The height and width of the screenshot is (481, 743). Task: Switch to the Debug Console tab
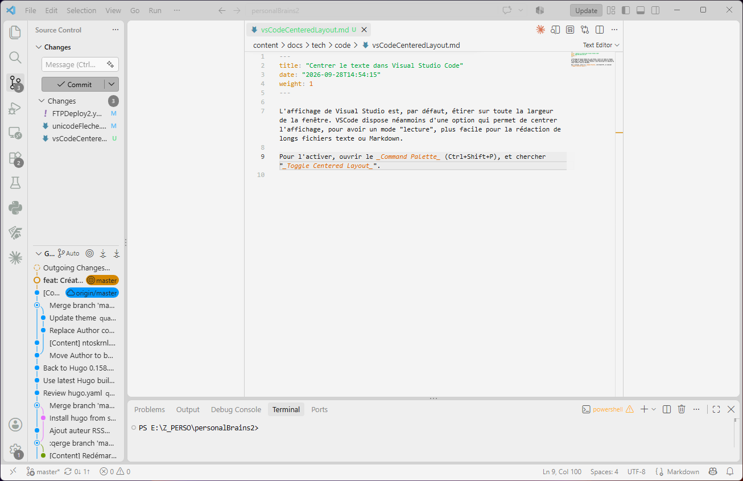(x=236, y=409)
